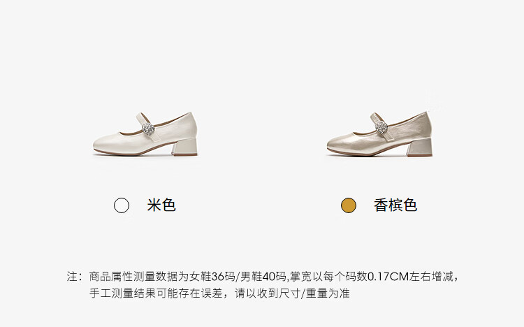Open the beige Mary Jane shoe image
The height and width of the screenshot is (327, 524).
click(145, 134)
